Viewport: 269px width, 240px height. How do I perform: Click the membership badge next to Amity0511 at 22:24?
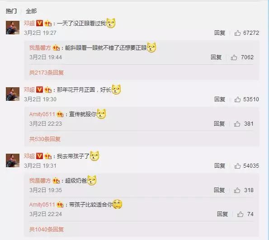(x=60, y=204)
